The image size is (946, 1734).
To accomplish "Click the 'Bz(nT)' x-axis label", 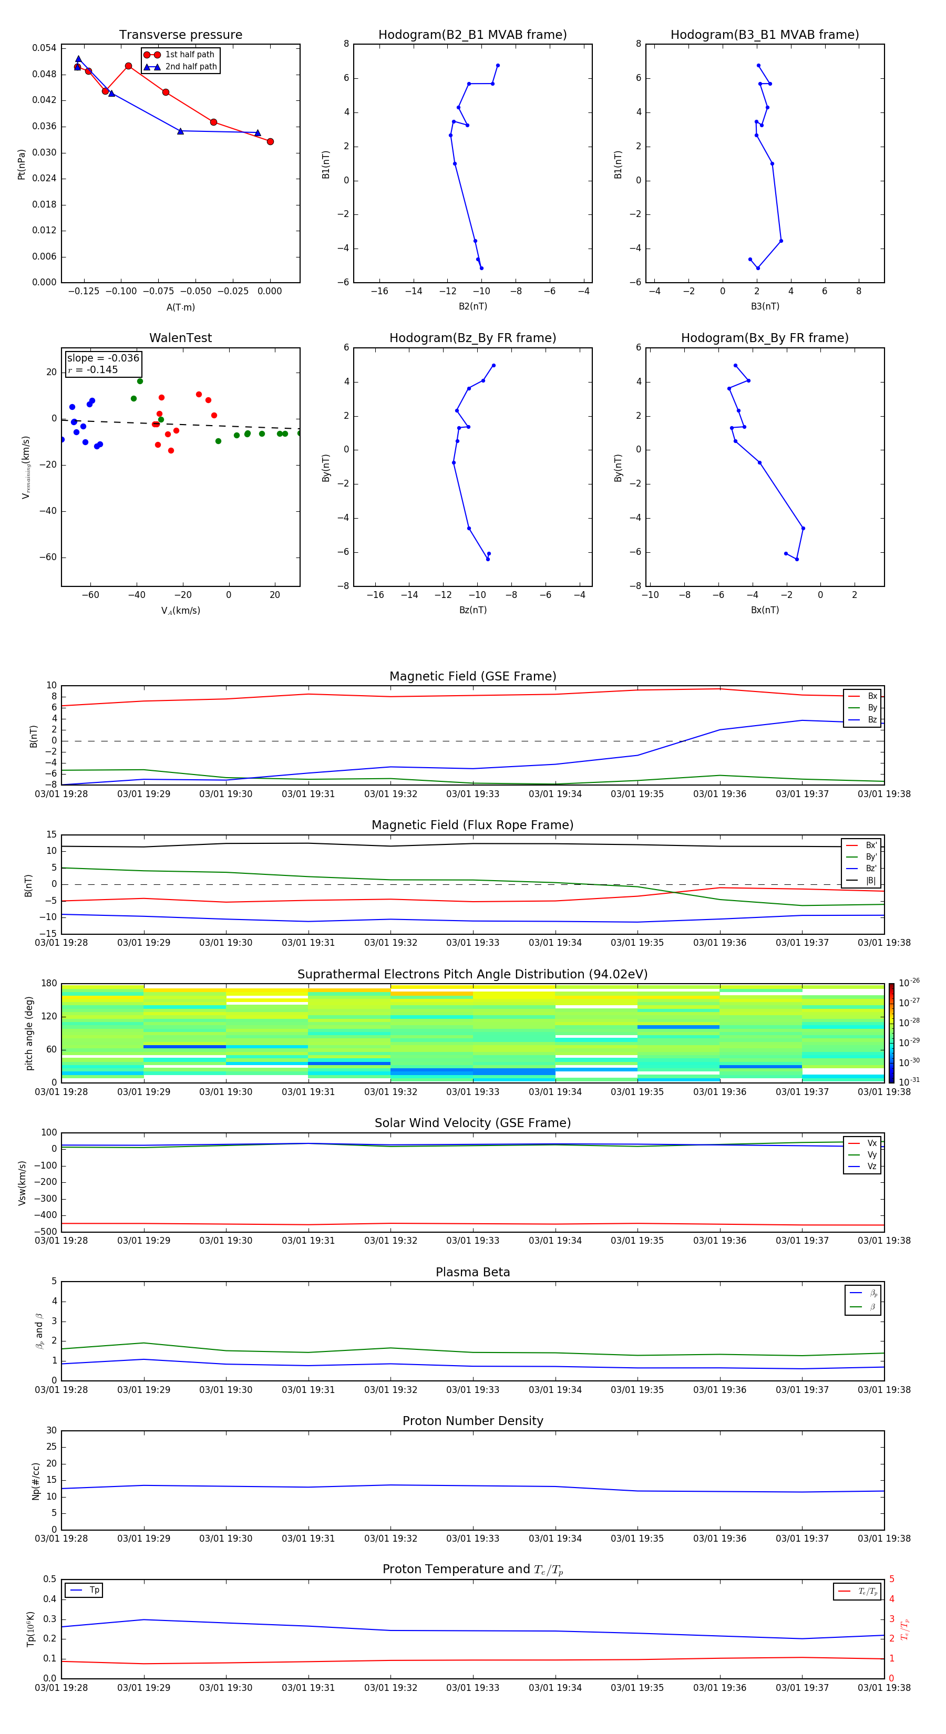I will click(x=472, y=610).
